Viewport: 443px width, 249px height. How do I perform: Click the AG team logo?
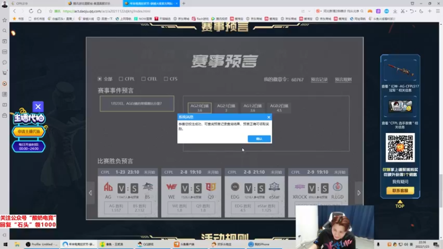click(108, 187)
